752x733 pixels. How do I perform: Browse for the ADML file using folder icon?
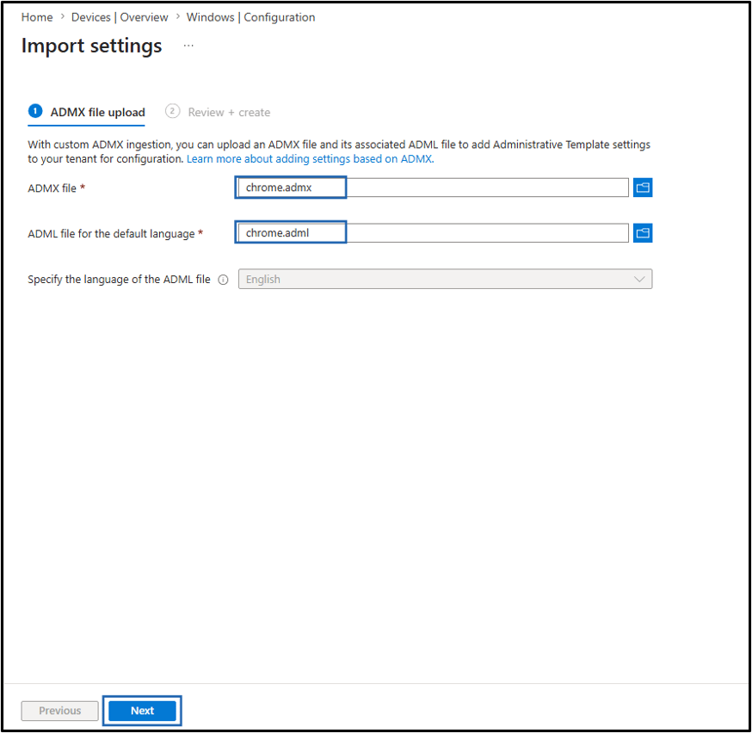[x=642, y=233]
